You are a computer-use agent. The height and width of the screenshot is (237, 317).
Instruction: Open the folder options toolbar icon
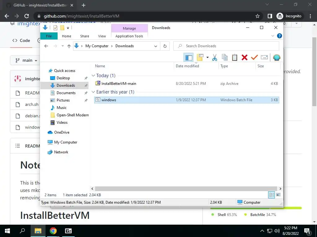[x=200, y=57]
